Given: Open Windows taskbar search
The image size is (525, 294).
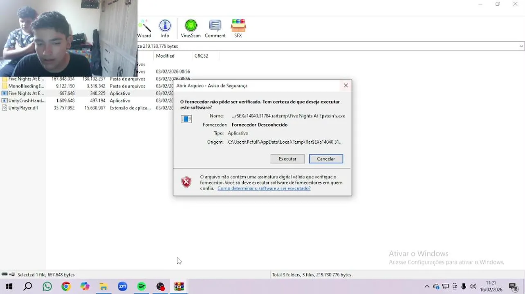Looking at the screenshot, I should tap(28, 287).
